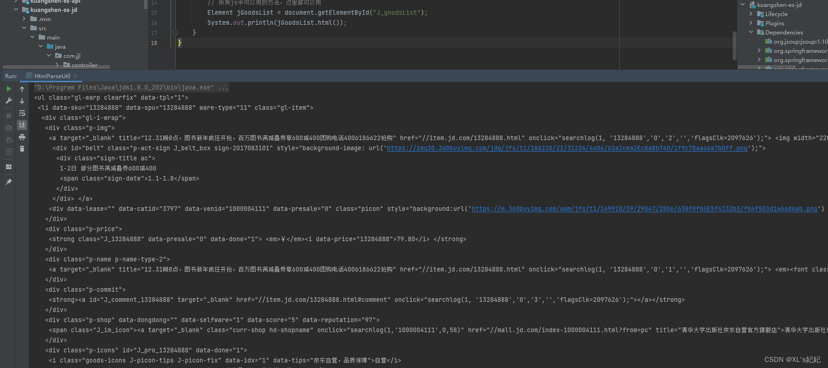The width and height of the screenshot is (828, 368).
Task: Toggle the pin tab icon in Run panel
Action: coord(9,182)
